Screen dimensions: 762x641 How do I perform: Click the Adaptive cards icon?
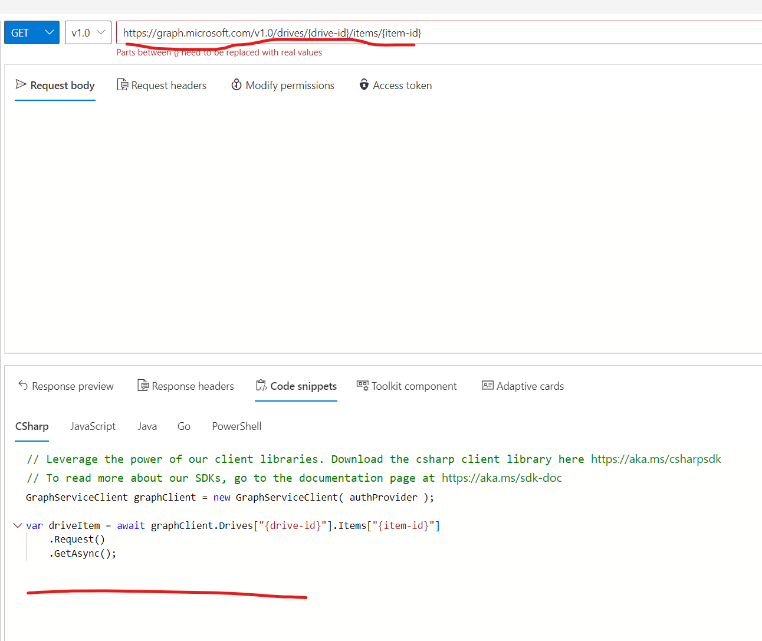(487, 385)
